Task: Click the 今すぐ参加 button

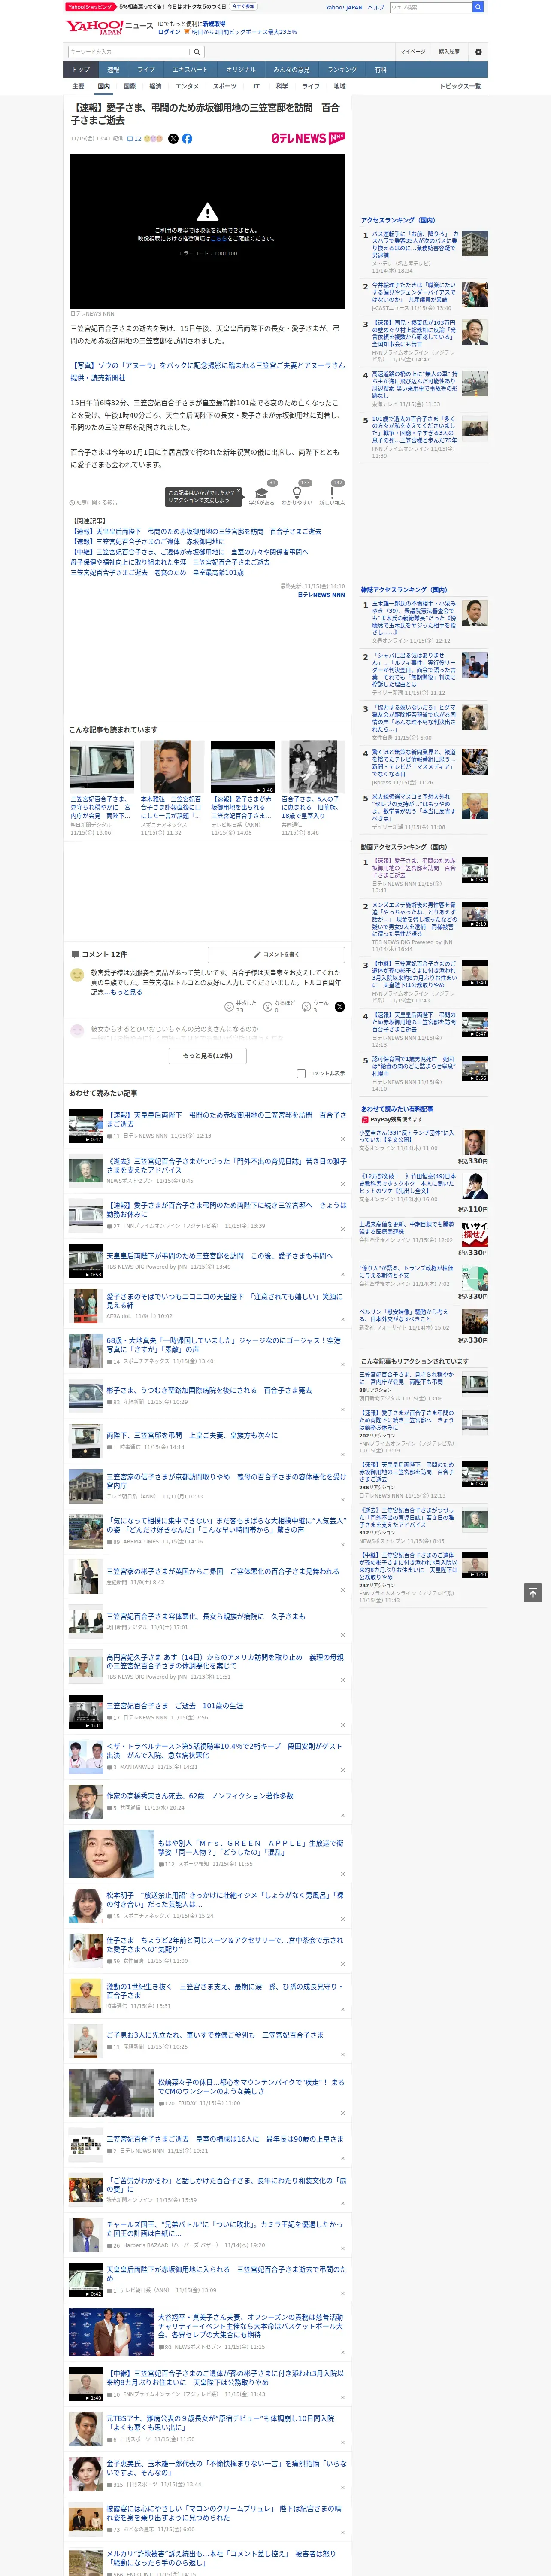Action: pos(243,6)
